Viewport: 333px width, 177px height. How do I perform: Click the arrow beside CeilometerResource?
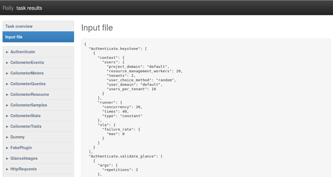[x=7, y=95]
